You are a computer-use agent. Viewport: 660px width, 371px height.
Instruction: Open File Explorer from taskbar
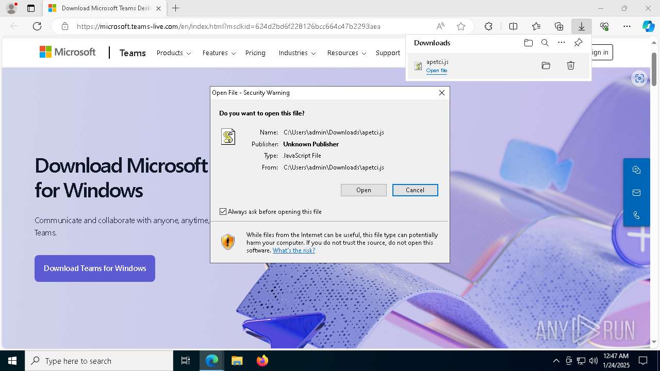pos(237,361)
